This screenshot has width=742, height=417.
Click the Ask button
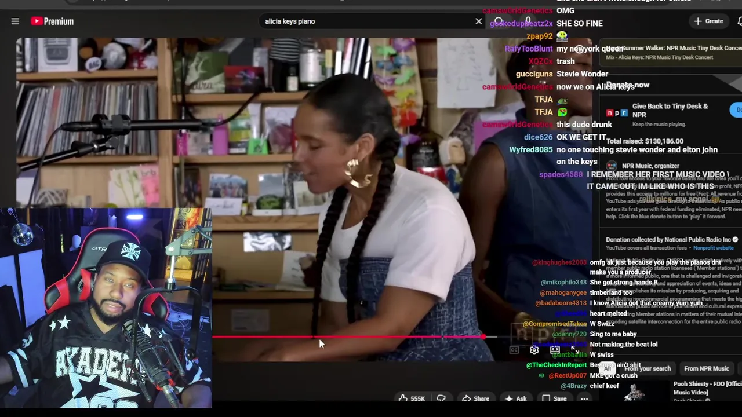[516, 398]
